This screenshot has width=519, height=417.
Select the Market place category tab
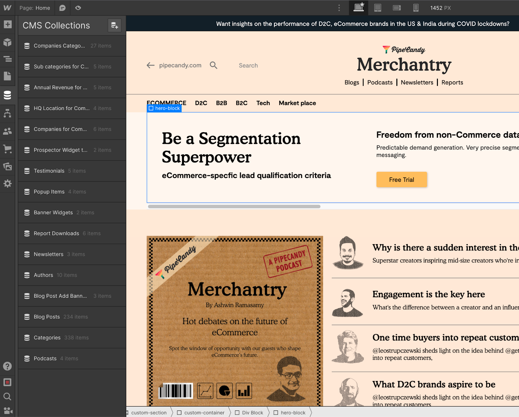click(x=297, y=103)
